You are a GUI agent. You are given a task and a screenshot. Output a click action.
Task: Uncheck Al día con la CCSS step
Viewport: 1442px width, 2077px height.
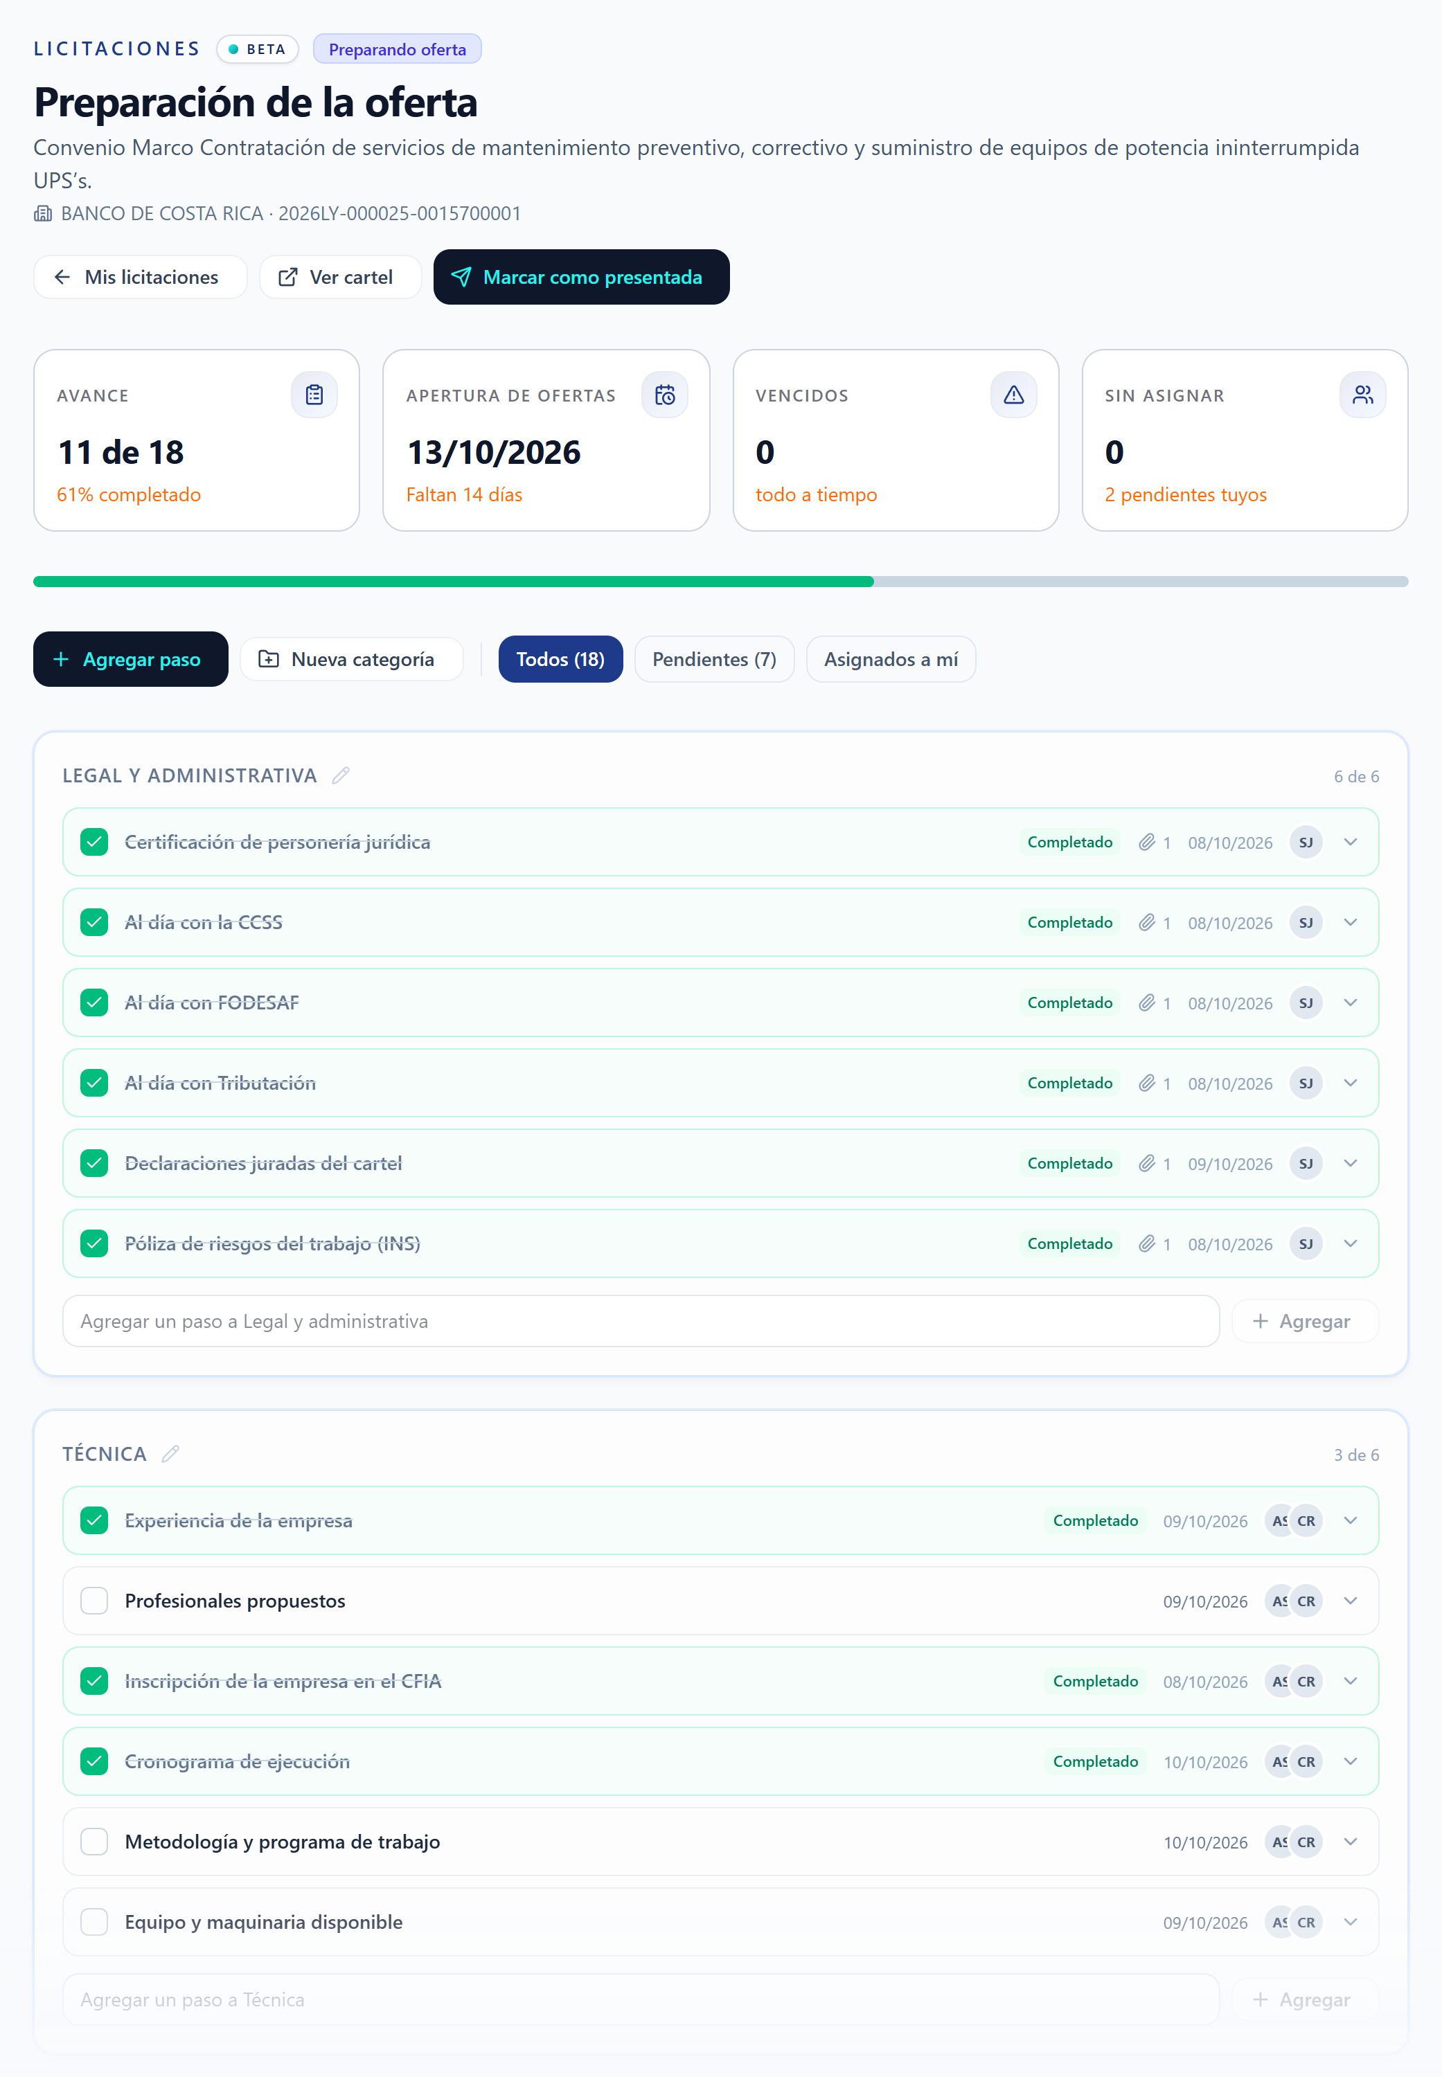point(94,923)
